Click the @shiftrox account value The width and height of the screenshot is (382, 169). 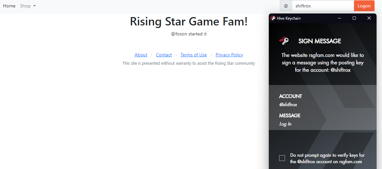tap(288, 105)
